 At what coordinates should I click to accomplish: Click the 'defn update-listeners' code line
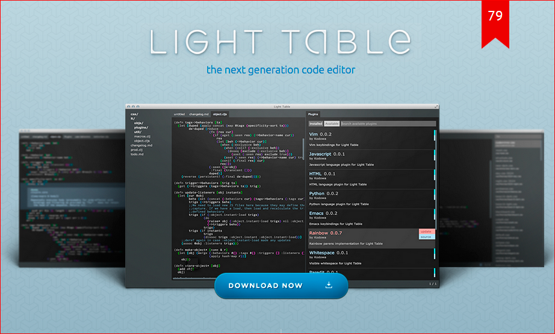click(x=208, y=192)
